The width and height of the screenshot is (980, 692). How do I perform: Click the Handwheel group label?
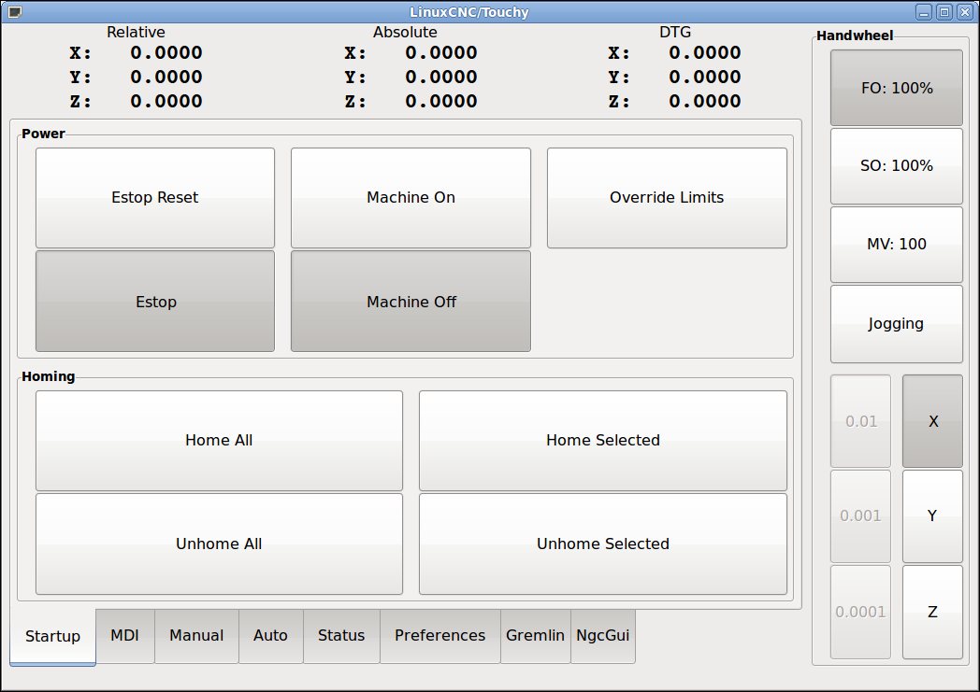[855, 35]
